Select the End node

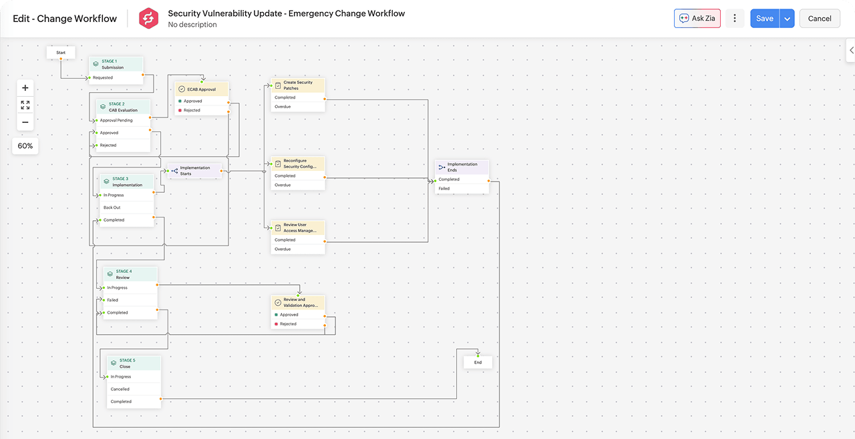(x=478, y=362)
